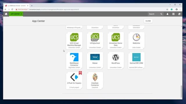The width and height of the screenshot is (186, 104).
Task: Close the browser tab
Action: pyautogui.click(x=28, y=6)
